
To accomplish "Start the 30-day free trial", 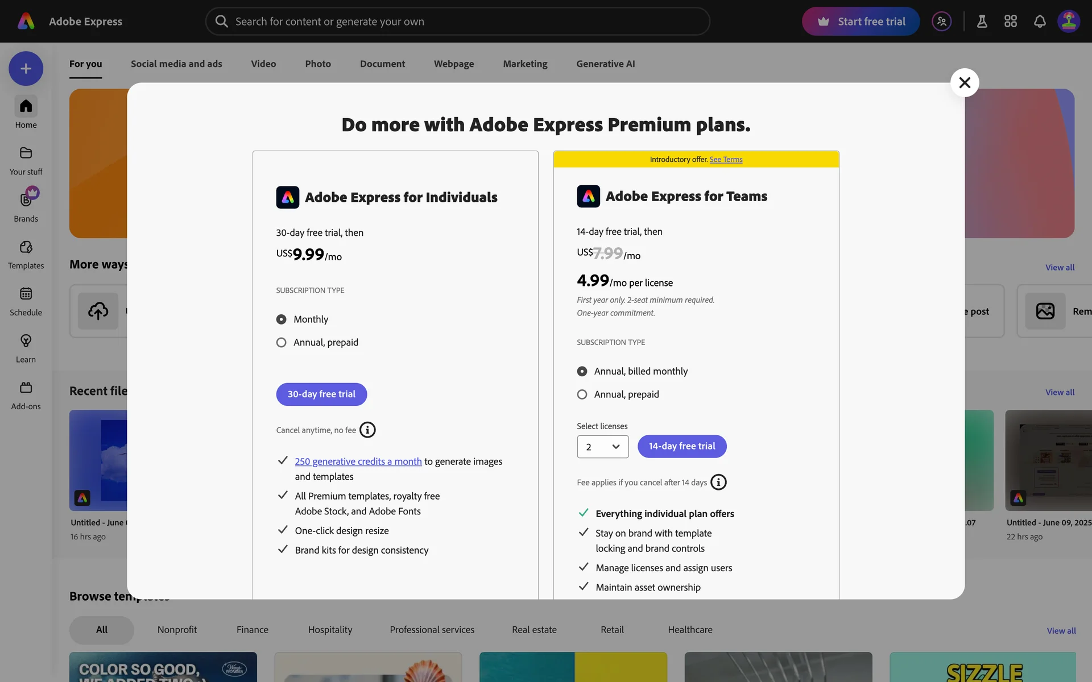I will 321,394.
